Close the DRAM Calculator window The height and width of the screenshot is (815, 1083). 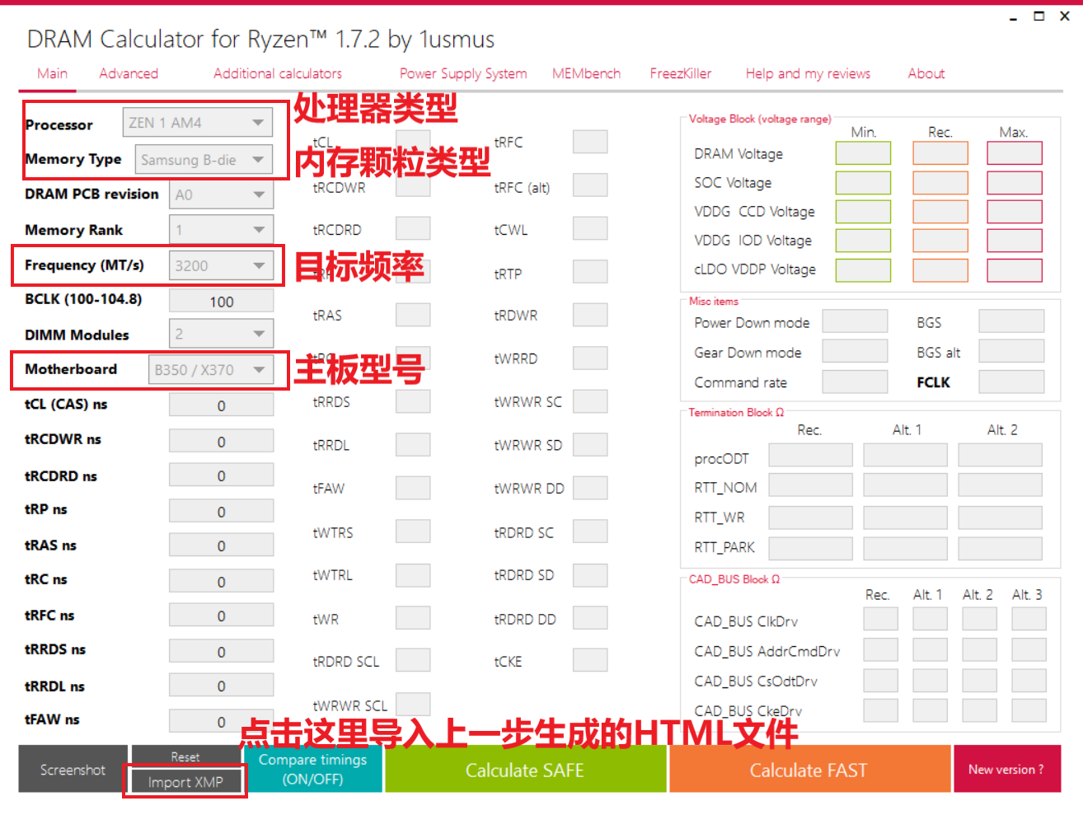[1065, 16]
